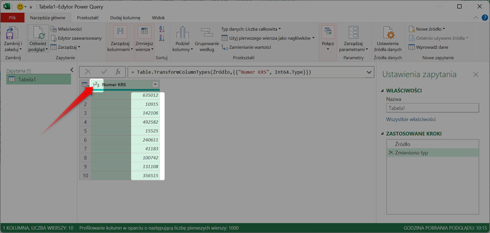Screen dimensions: 490x233
Task: Select cell with value 142106
Action: coord(126,113)
